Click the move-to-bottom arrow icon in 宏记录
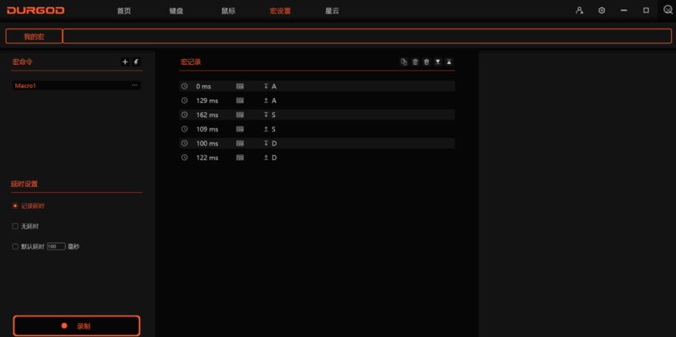Screen dimensions: 676x337 pos(438,62)
